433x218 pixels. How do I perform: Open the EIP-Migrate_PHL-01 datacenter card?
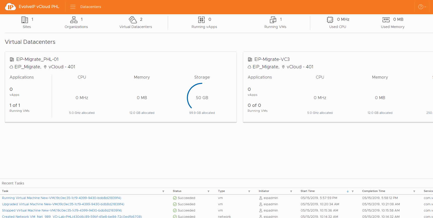click(37, 59)
